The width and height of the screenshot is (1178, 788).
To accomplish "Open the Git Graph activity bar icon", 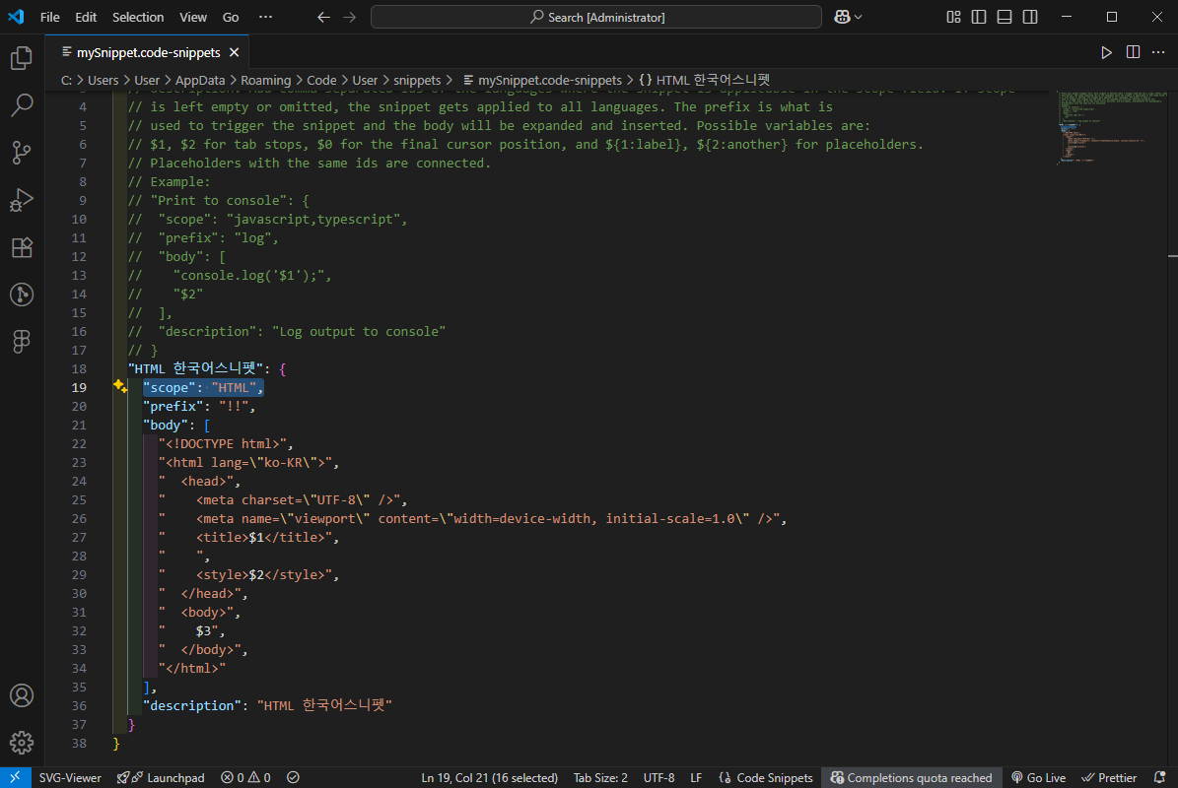I will point(22,295).
